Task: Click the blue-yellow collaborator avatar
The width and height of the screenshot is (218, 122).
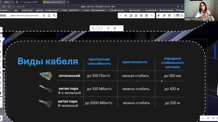Action: pyautogui.click(x=178, y=16)
